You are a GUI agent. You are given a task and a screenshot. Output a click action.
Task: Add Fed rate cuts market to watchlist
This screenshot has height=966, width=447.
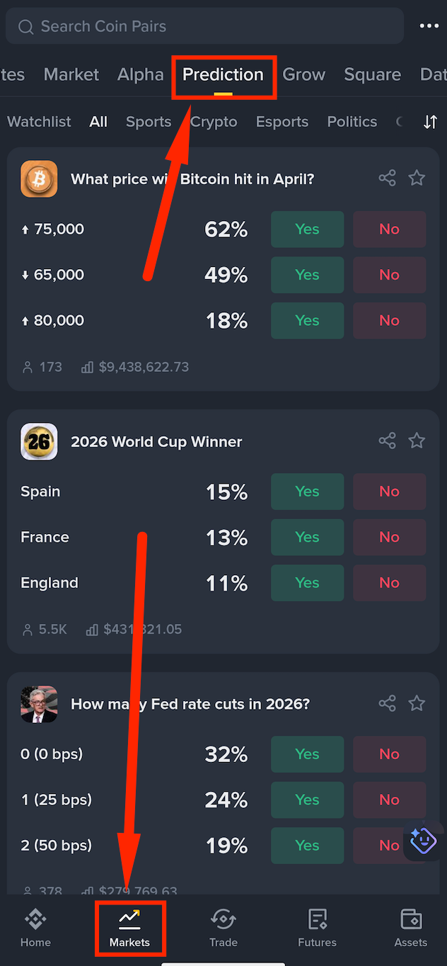[417, 703]
